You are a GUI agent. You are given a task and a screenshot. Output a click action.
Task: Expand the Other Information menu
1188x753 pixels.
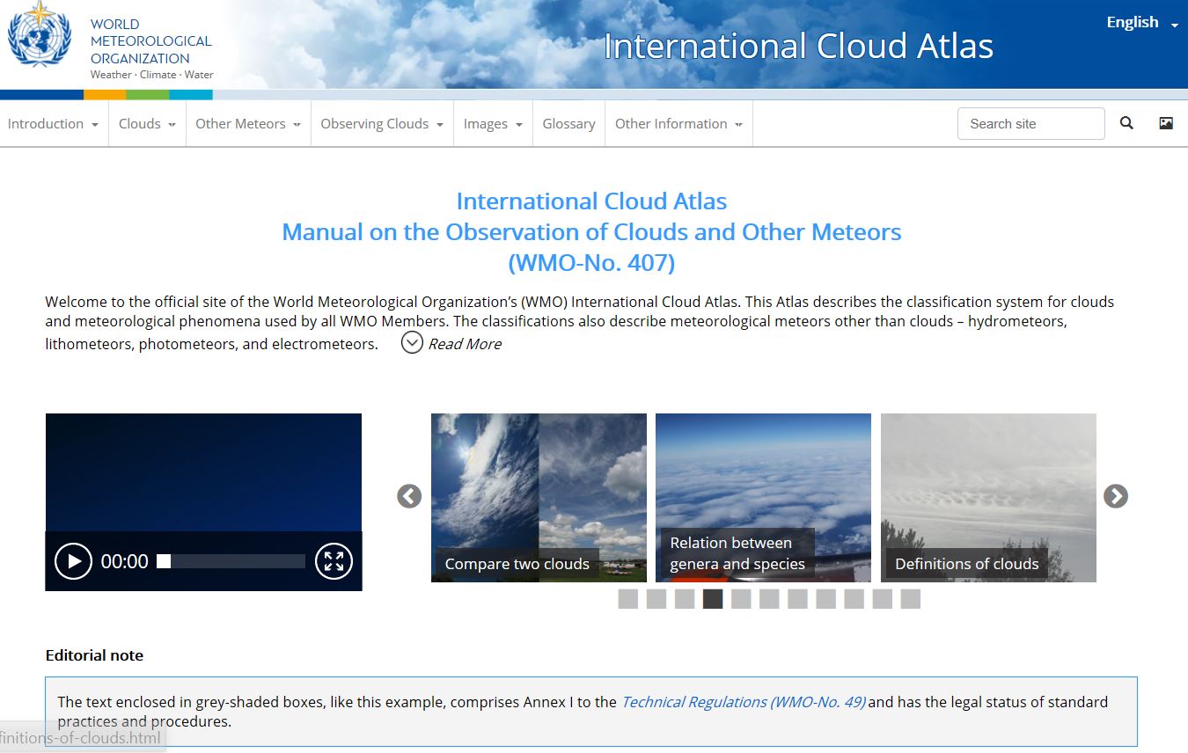(x=678, y=124)
